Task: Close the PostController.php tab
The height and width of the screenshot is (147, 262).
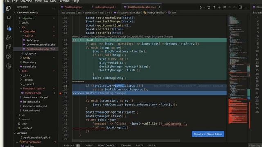Action: pos(158,7)
